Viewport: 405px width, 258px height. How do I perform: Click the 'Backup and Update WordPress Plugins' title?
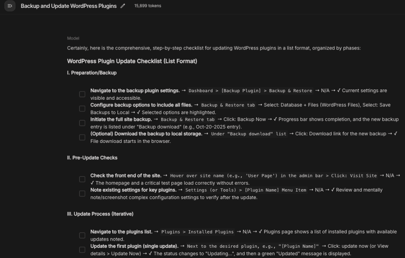69,6
